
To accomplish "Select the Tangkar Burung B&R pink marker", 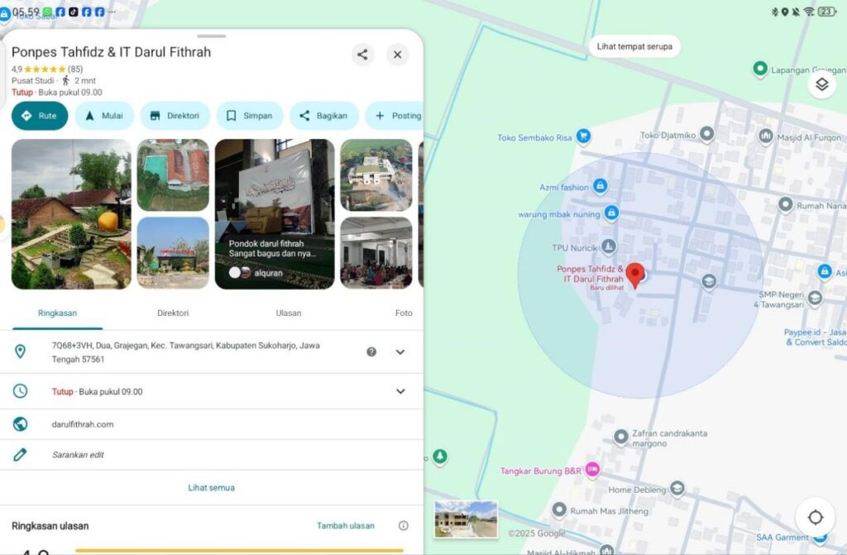I will (x=592, y=470).
